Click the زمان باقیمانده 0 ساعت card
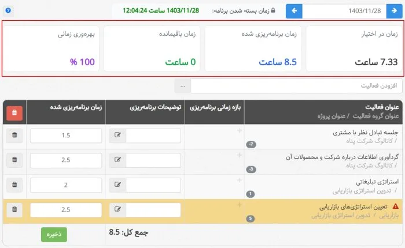 click(x=152, y=48)
